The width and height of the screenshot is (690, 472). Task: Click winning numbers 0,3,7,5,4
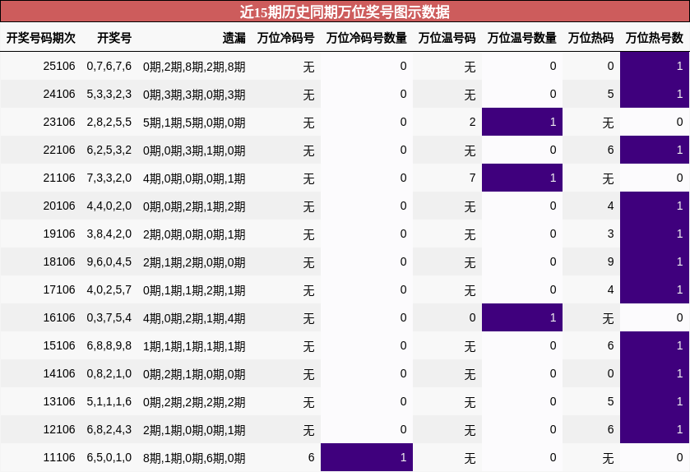point(109,317)
